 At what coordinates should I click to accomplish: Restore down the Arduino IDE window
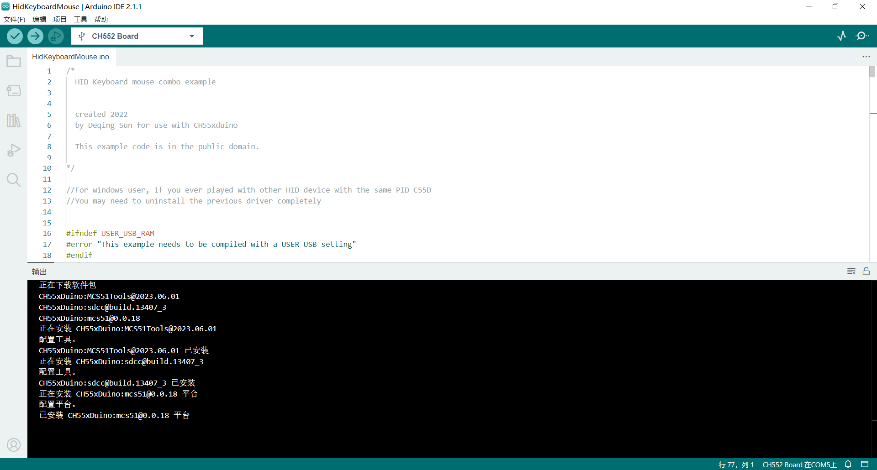pyautogui.click(x=835, y=6)
